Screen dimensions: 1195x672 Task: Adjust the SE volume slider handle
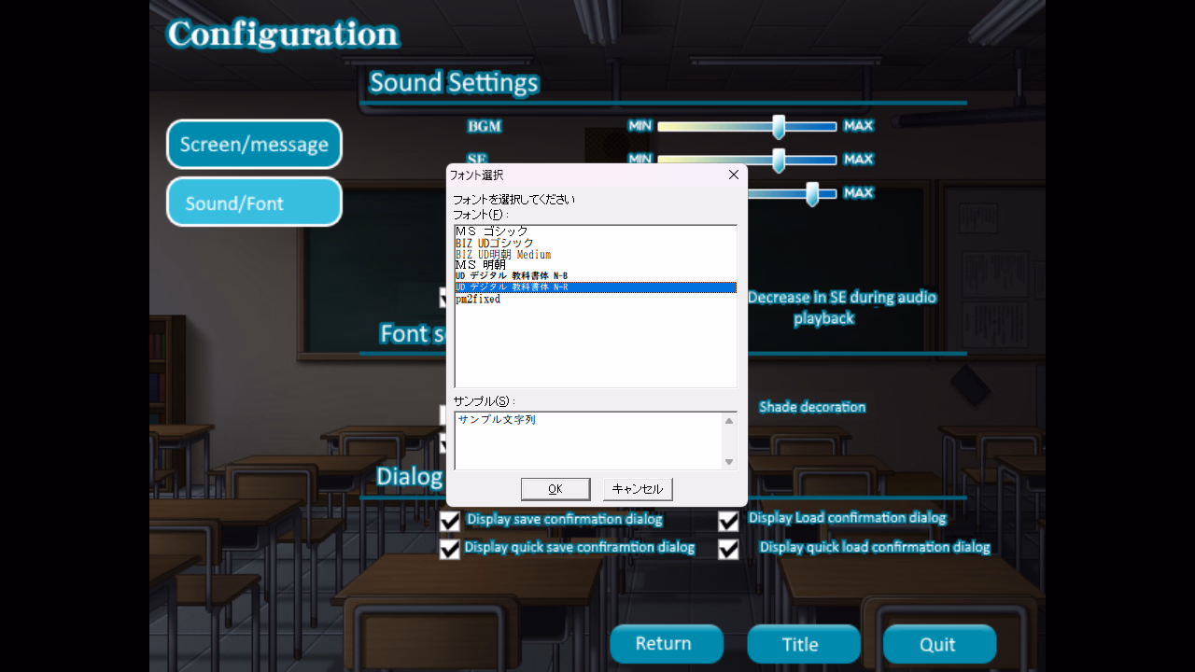779,161
